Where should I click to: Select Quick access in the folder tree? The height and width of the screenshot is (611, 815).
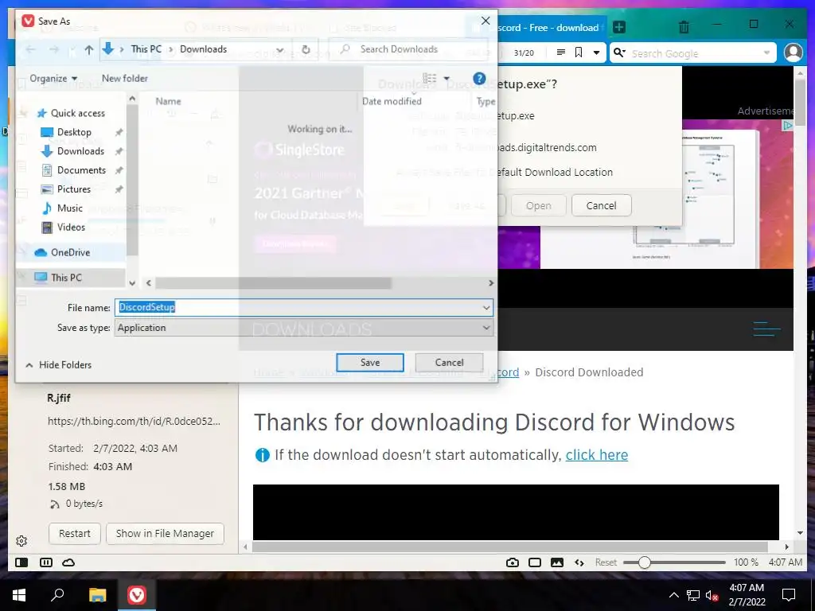pyautogui.click(x=70, y=113)
